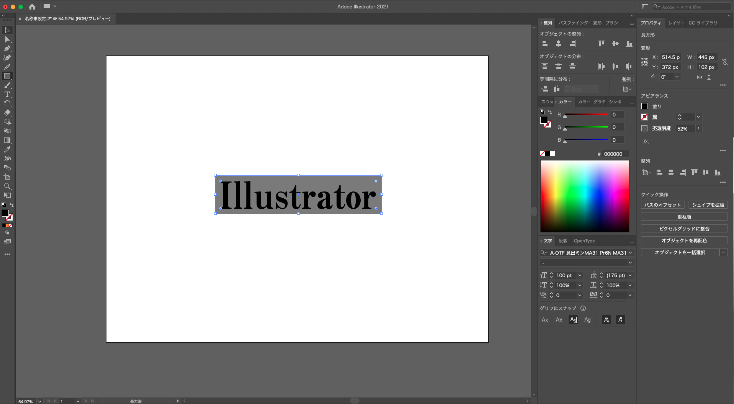Align objects to horizontal left
The width and height of the screenshot is (734, 404).
[x=544, y=44]
